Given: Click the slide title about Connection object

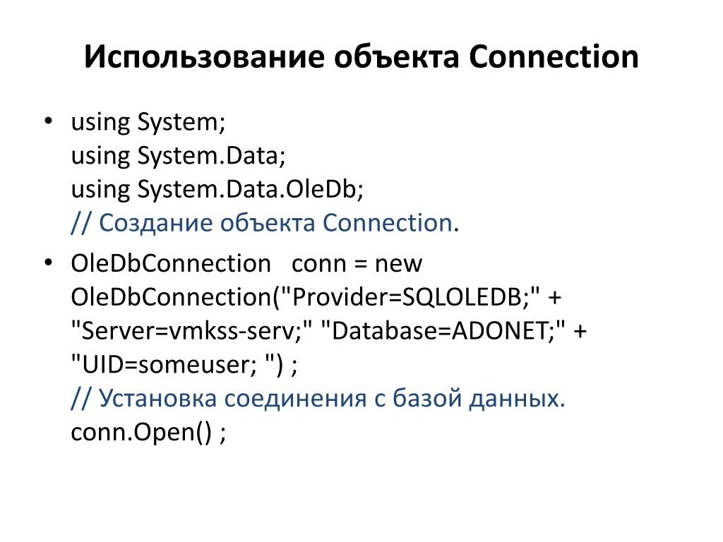Looking at the screenshot, I should pyautogui.click(x=361, y=56).
